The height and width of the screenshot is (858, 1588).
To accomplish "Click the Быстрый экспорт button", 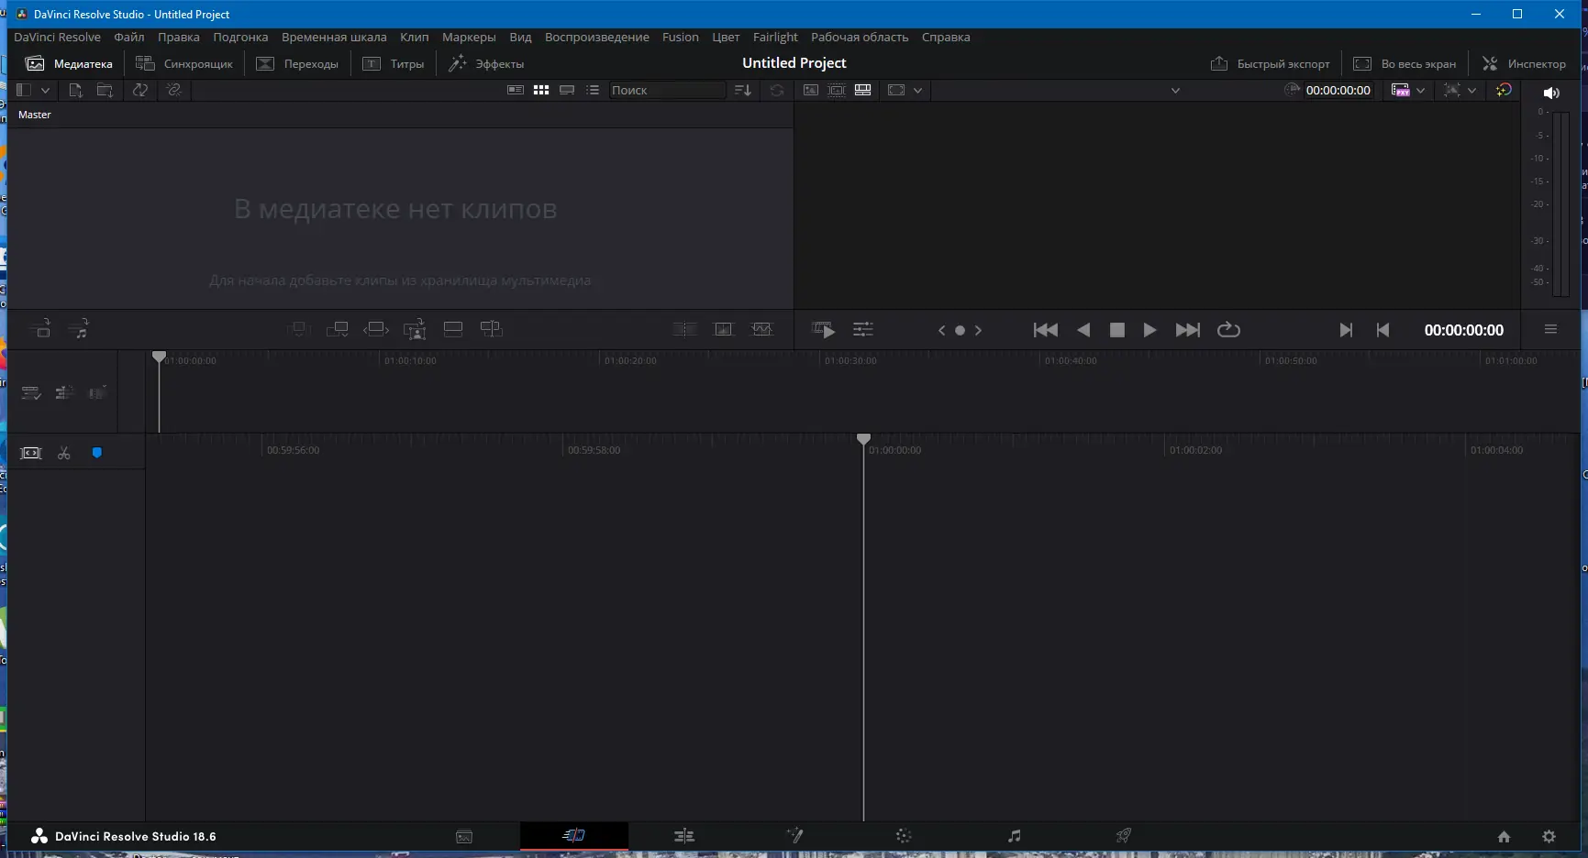I will pyautogui.click(x=1271, y=63).
